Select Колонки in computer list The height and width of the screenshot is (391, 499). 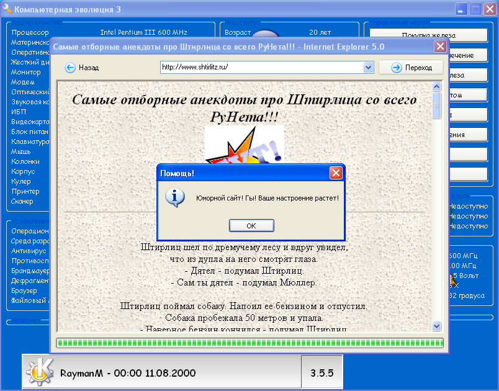[25, 161]
